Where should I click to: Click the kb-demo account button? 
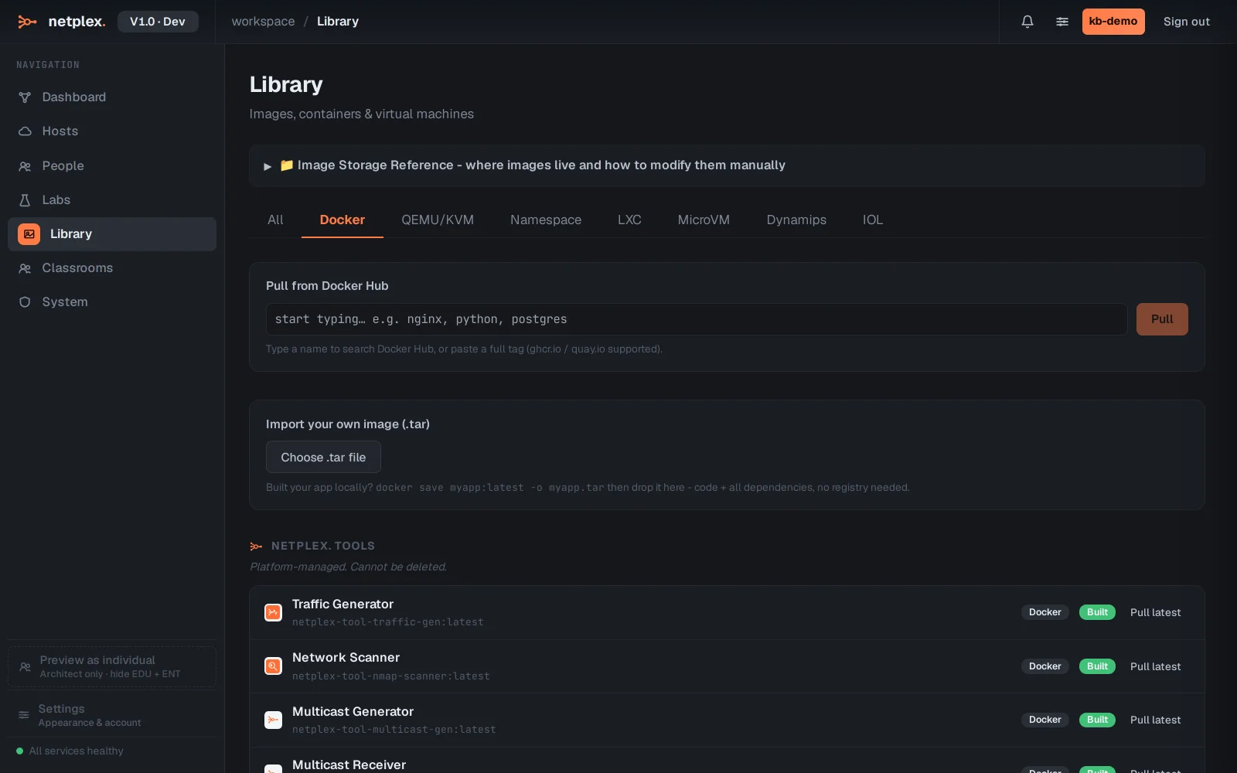point(1113,22)
